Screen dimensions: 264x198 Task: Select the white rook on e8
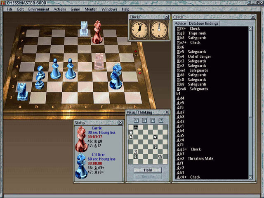tap(84, 29)
